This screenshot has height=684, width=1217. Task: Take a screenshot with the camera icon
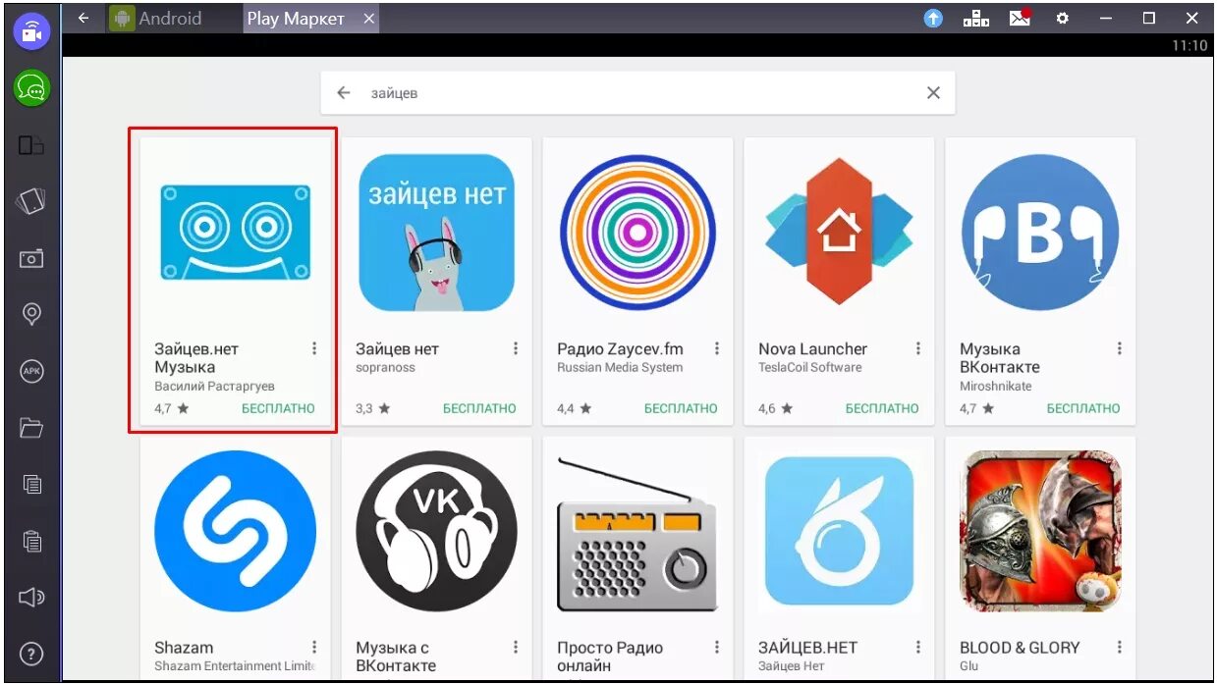31,258
